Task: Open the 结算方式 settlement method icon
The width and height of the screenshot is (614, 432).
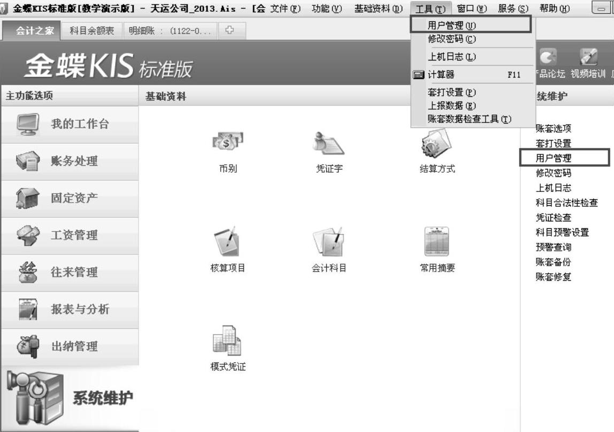Action: (x=436, y=143)
